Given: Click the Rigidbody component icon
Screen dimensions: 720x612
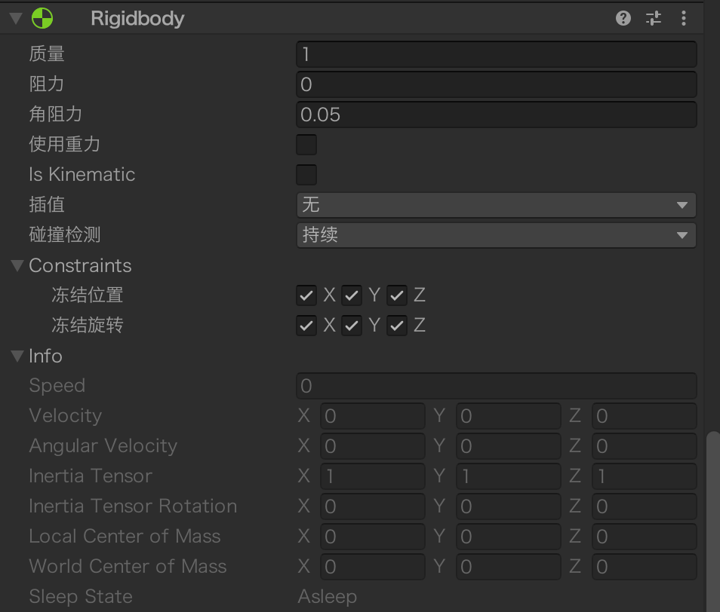Looking at the screenshot, I should click(x=43, y=17).
